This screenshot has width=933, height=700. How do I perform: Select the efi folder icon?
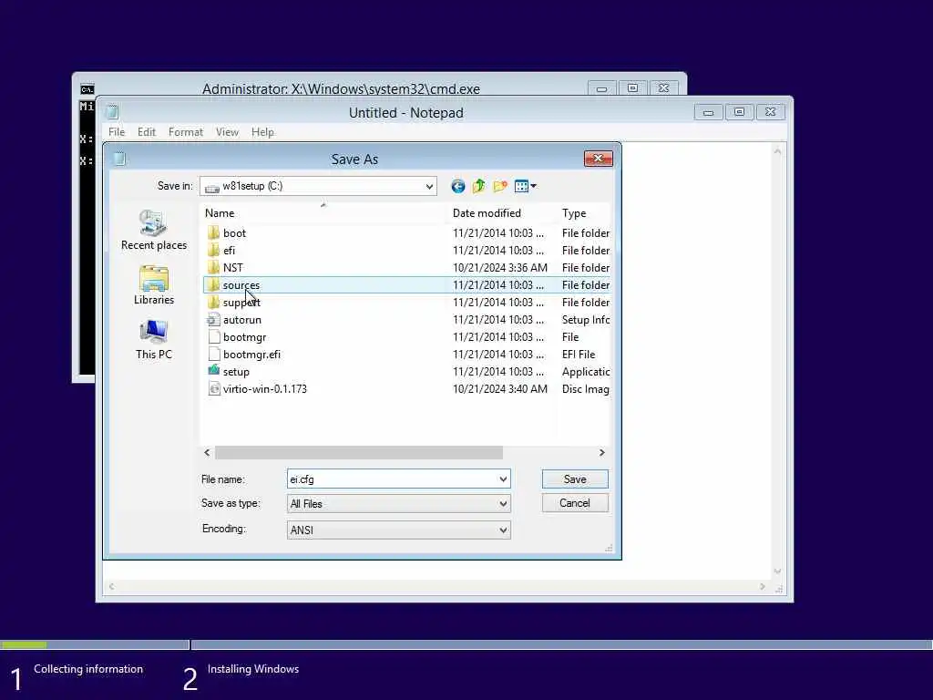213,250
